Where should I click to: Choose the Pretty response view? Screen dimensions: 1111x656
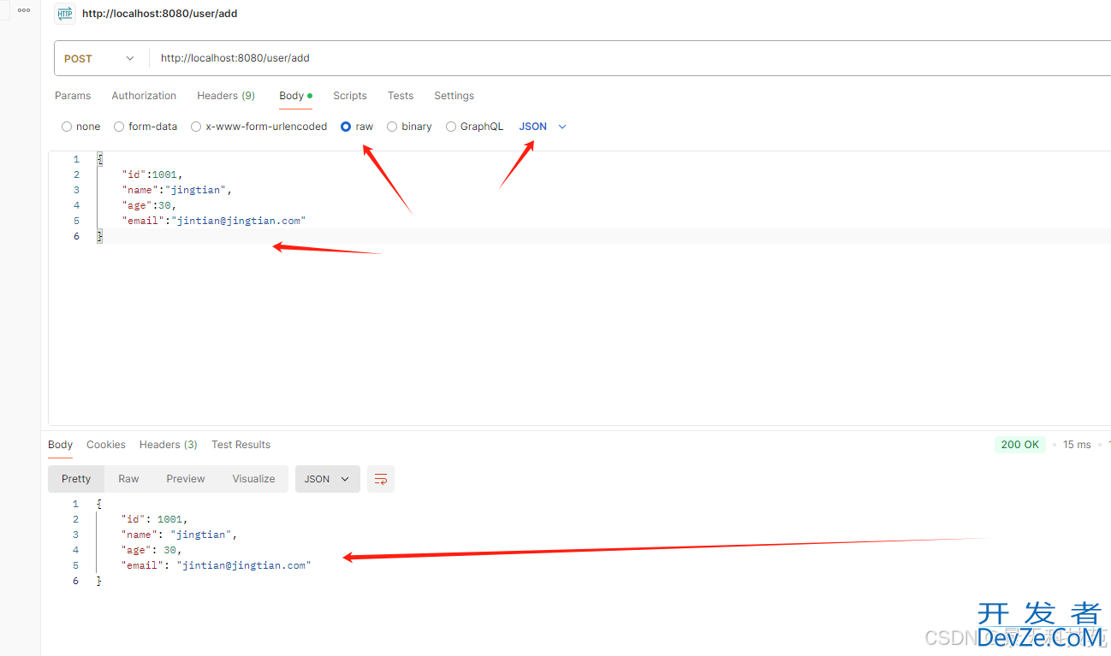tap(76, 479)
